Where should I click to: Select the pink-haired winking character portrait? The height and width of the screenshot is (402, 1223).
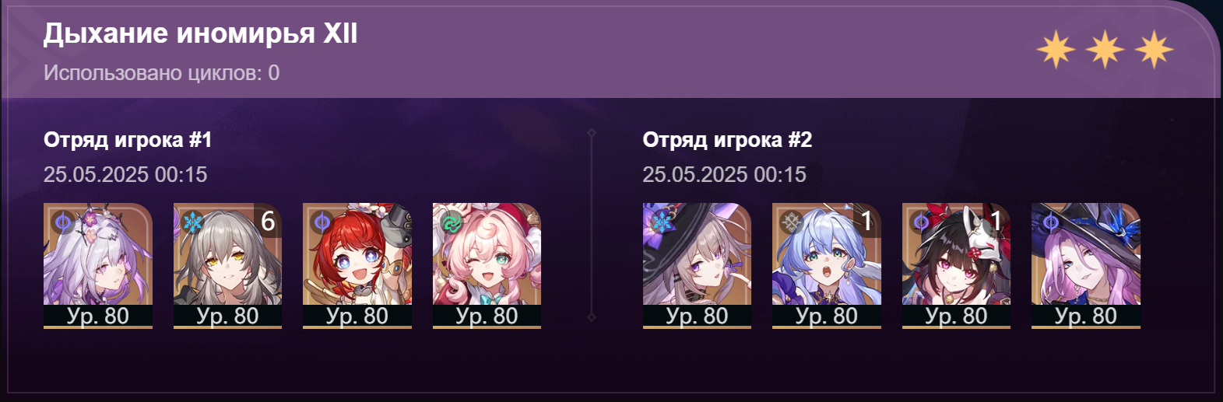coord(487,266)
